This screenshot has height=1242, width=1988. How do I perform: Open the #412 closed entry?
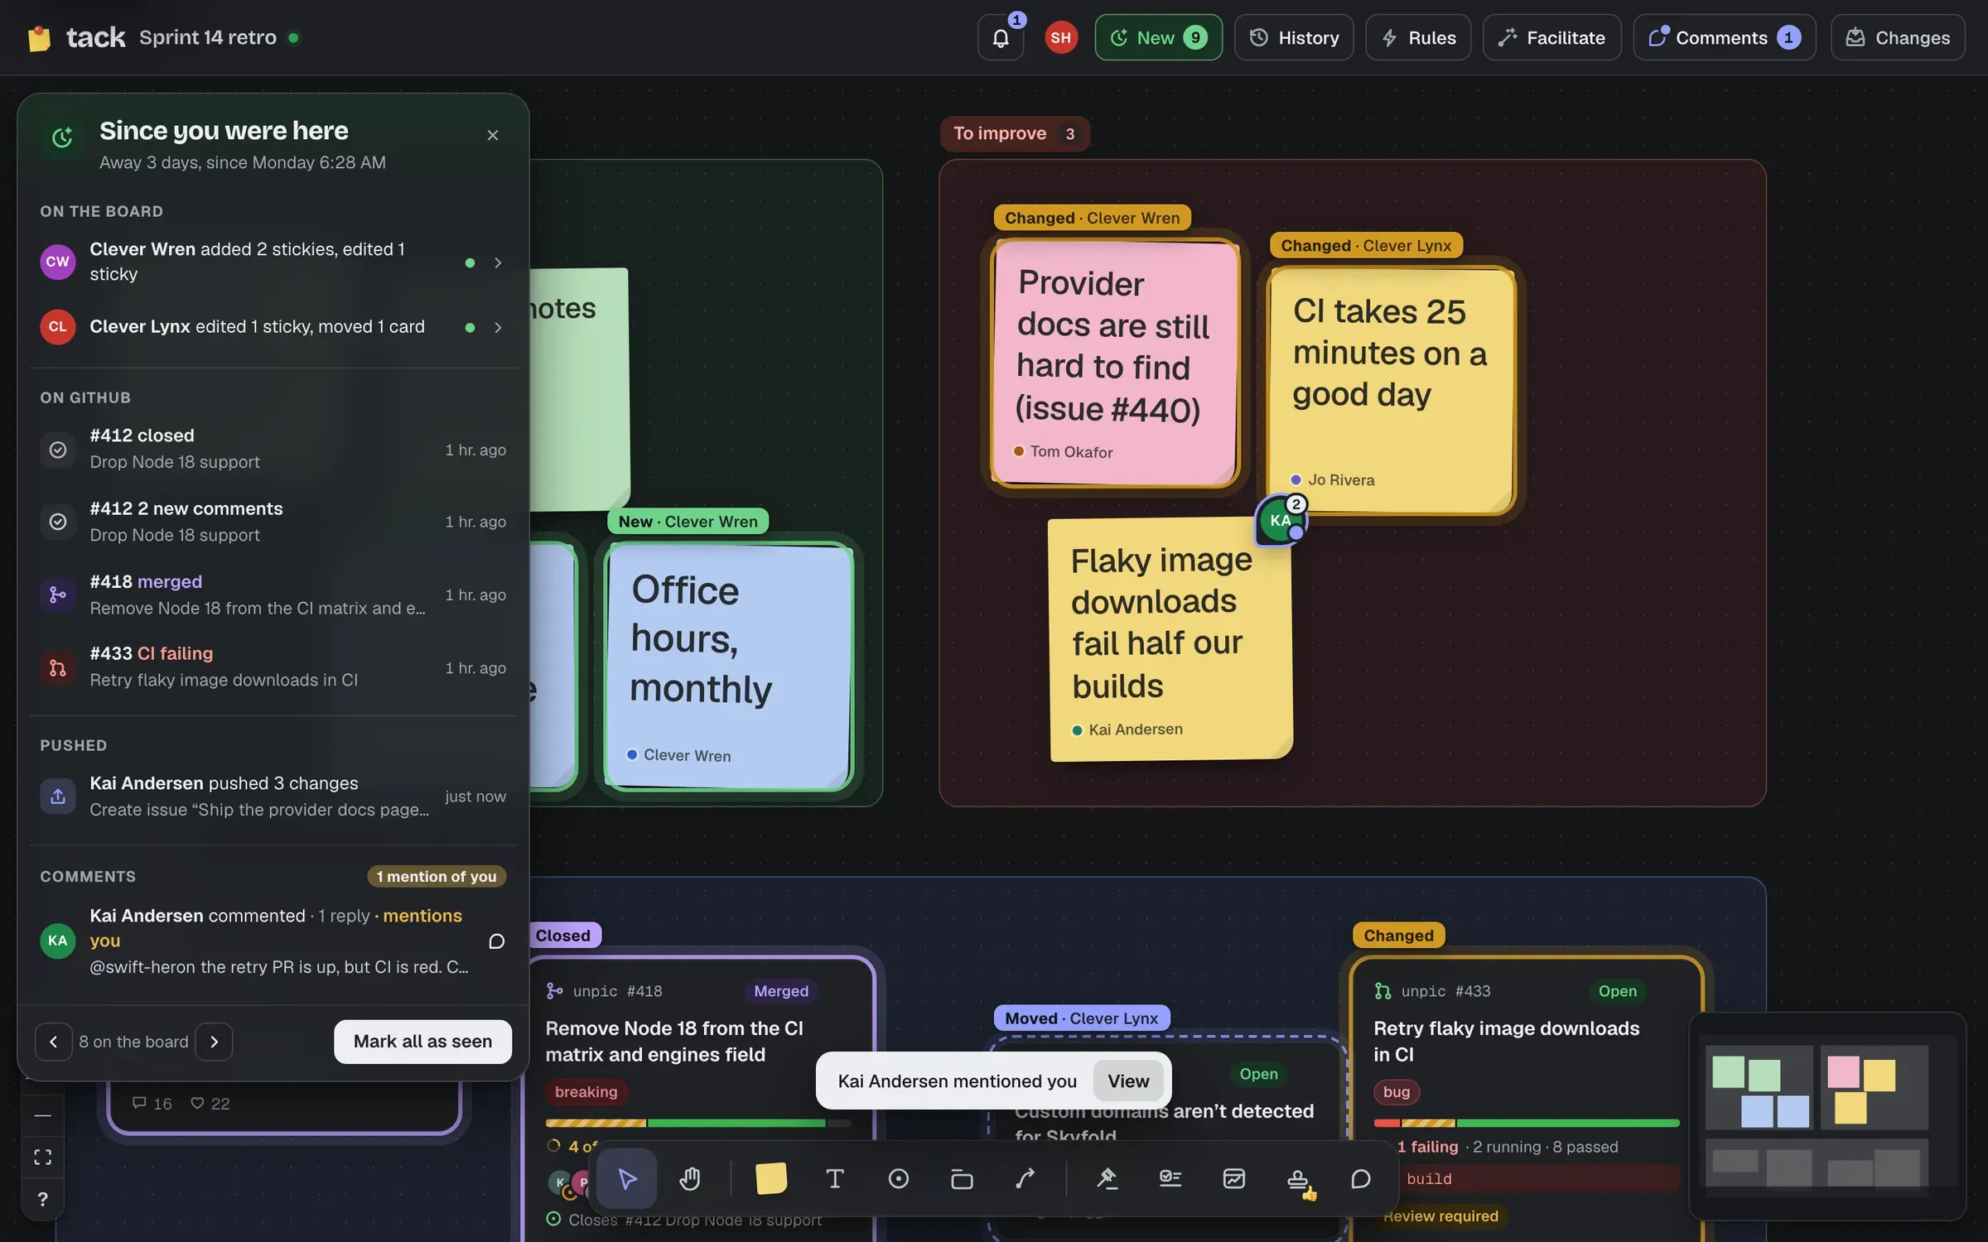point(273,449)
